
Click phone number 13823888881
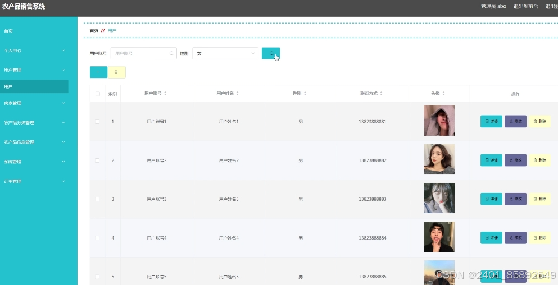pyautogui.click(x=372, y=122)
